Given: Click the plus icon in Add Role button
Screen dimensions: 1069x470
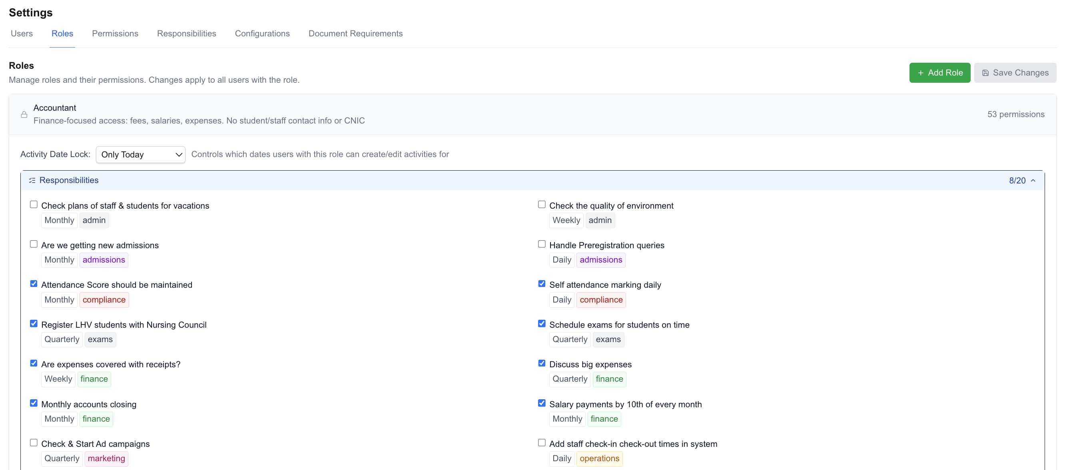Looking at the screenshot, I should 920,73.
